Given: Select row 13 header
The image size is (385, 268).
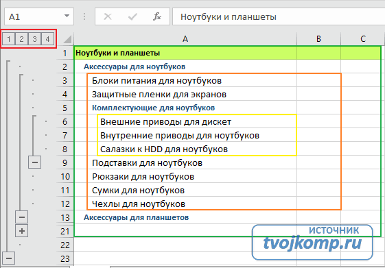Looking at the screenshot, I should [x=65, y=217].
